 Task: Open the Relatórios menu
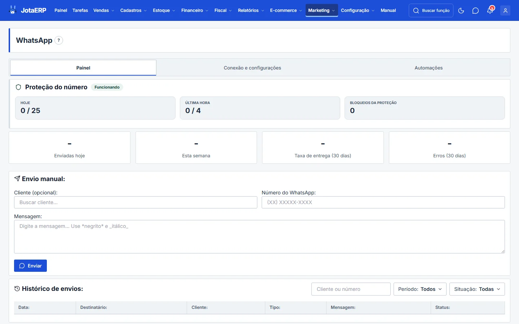pyautogui.click(x=251, y=10)
